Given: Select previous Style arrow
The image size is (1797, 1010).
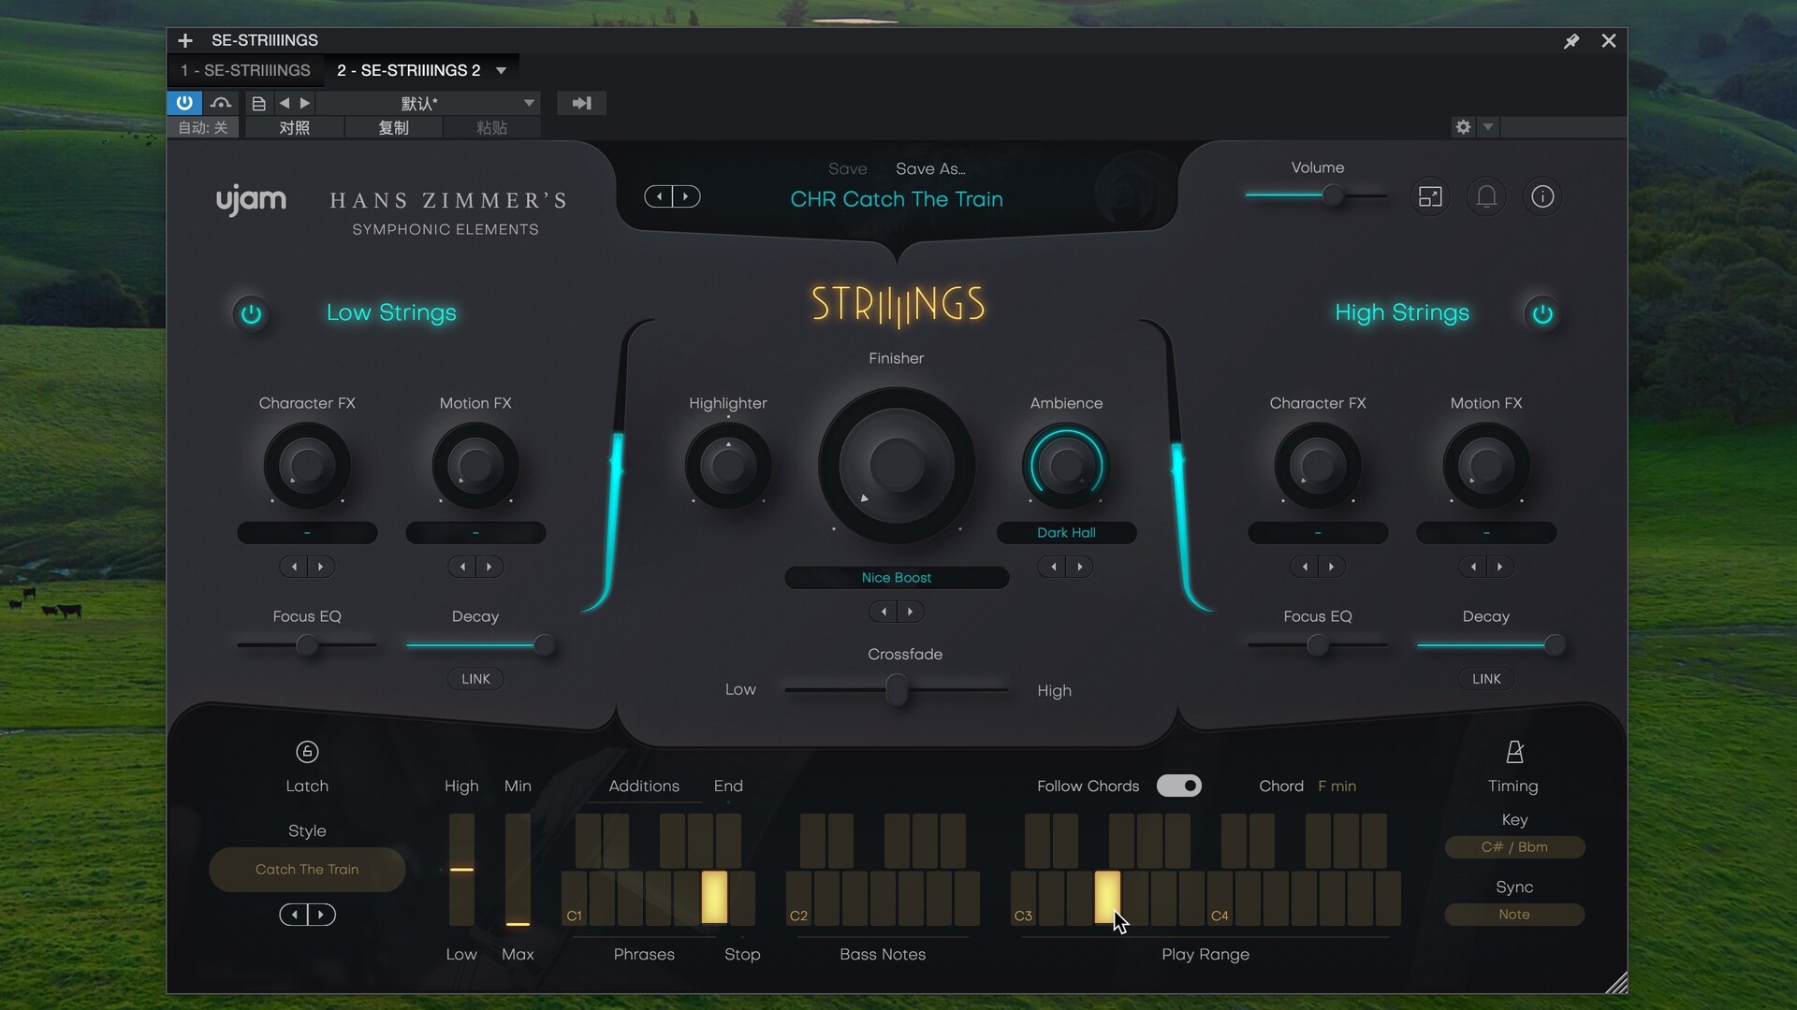Looking at the screenshot, I should 294,915.
